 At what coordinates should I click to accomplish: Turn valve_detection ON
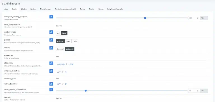pyautogui.click(x=66, y=84)
